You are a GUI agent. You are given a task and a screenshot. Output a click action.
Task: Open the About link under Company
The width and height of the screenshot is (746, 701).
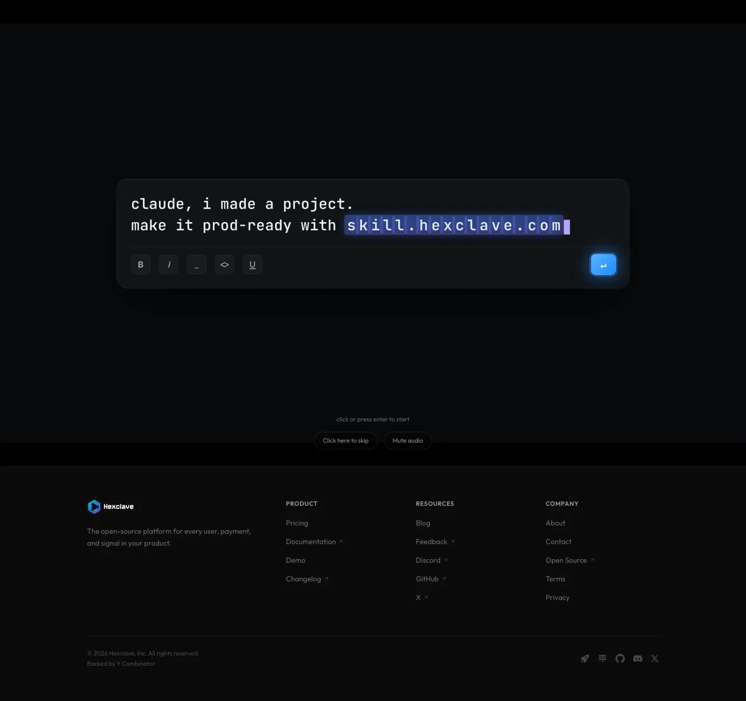click(555, 523)
